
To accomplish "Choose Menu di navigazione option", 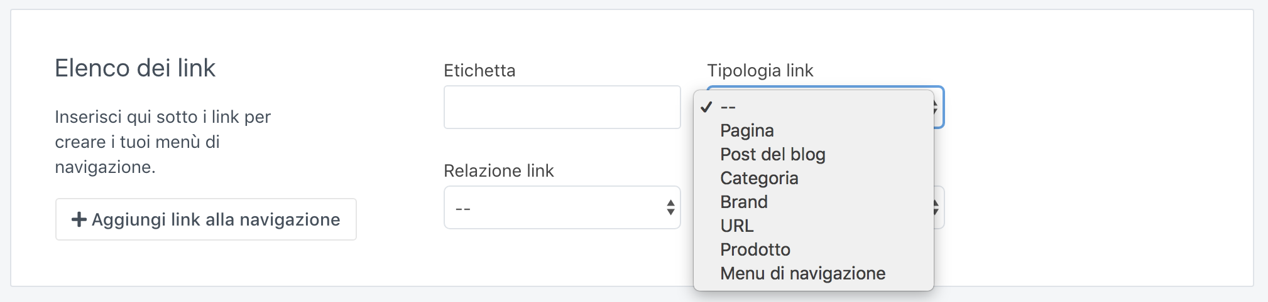I will pyautogui.click(x=802, y=273).
